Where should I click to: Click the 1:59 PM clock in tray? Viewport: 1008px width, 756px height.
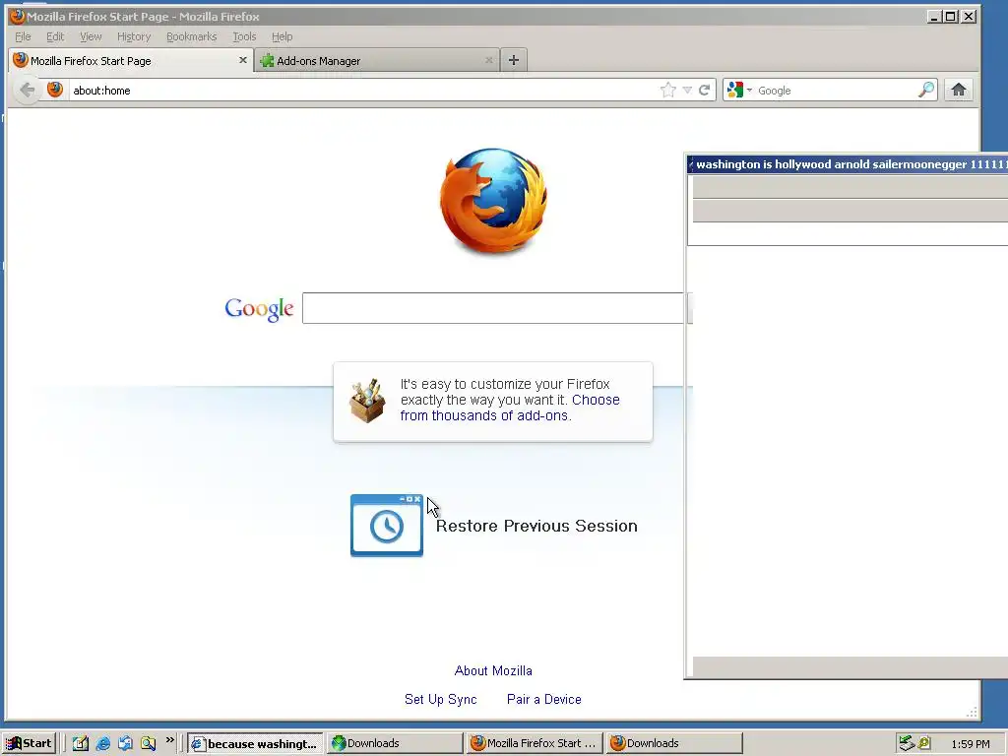[971, 744]
